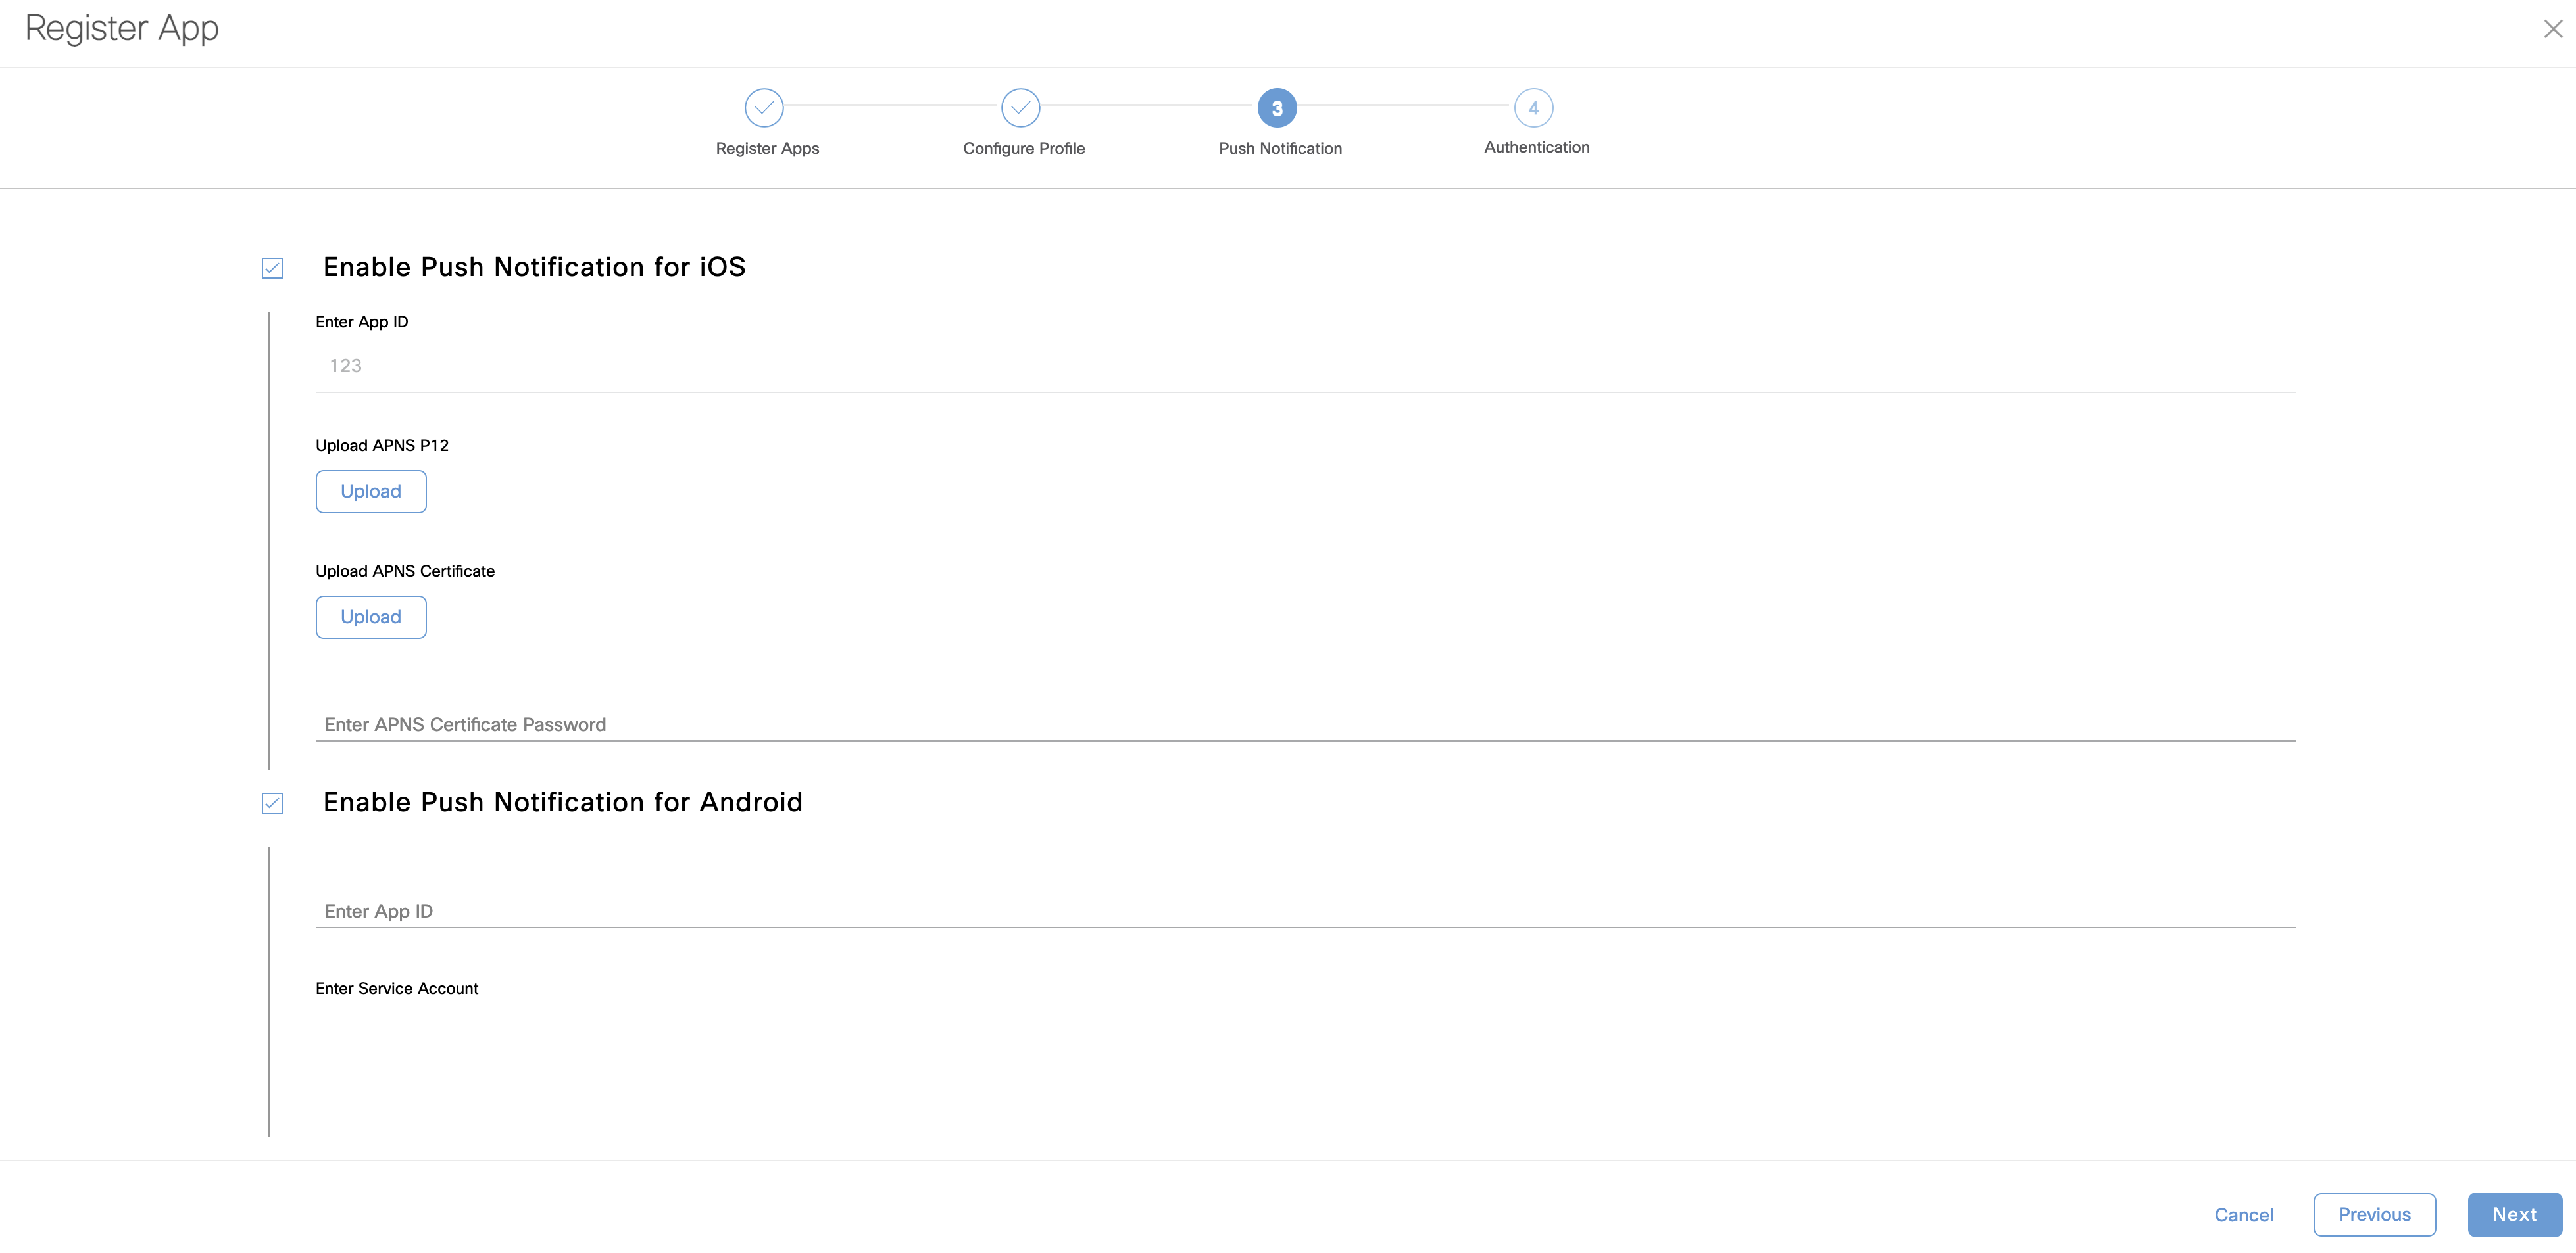2576x1253 pixels.
Task: Click the step 3 Push Notification circle
Action: [x=1277, y=108]
